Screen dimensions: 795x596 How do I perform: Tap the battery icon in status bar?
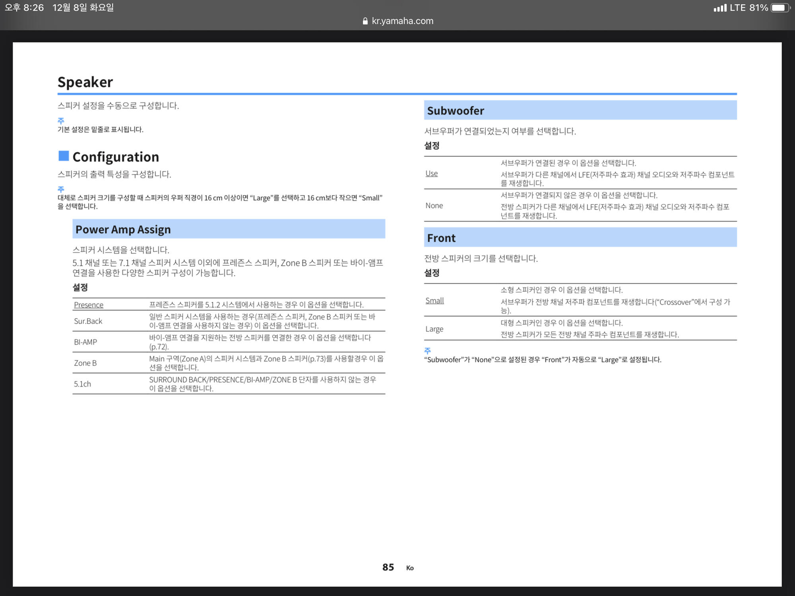click(780, 8)
